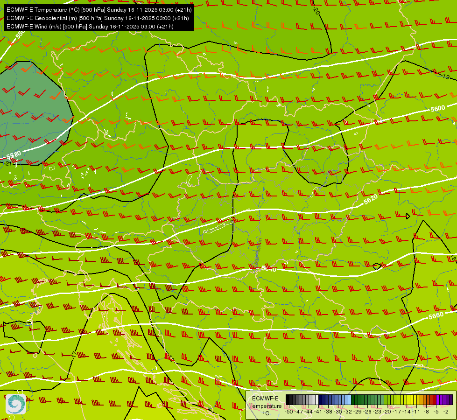
Task: Click the dark purple swatch ending the legend color bar
Action: (x=451, y=399)
